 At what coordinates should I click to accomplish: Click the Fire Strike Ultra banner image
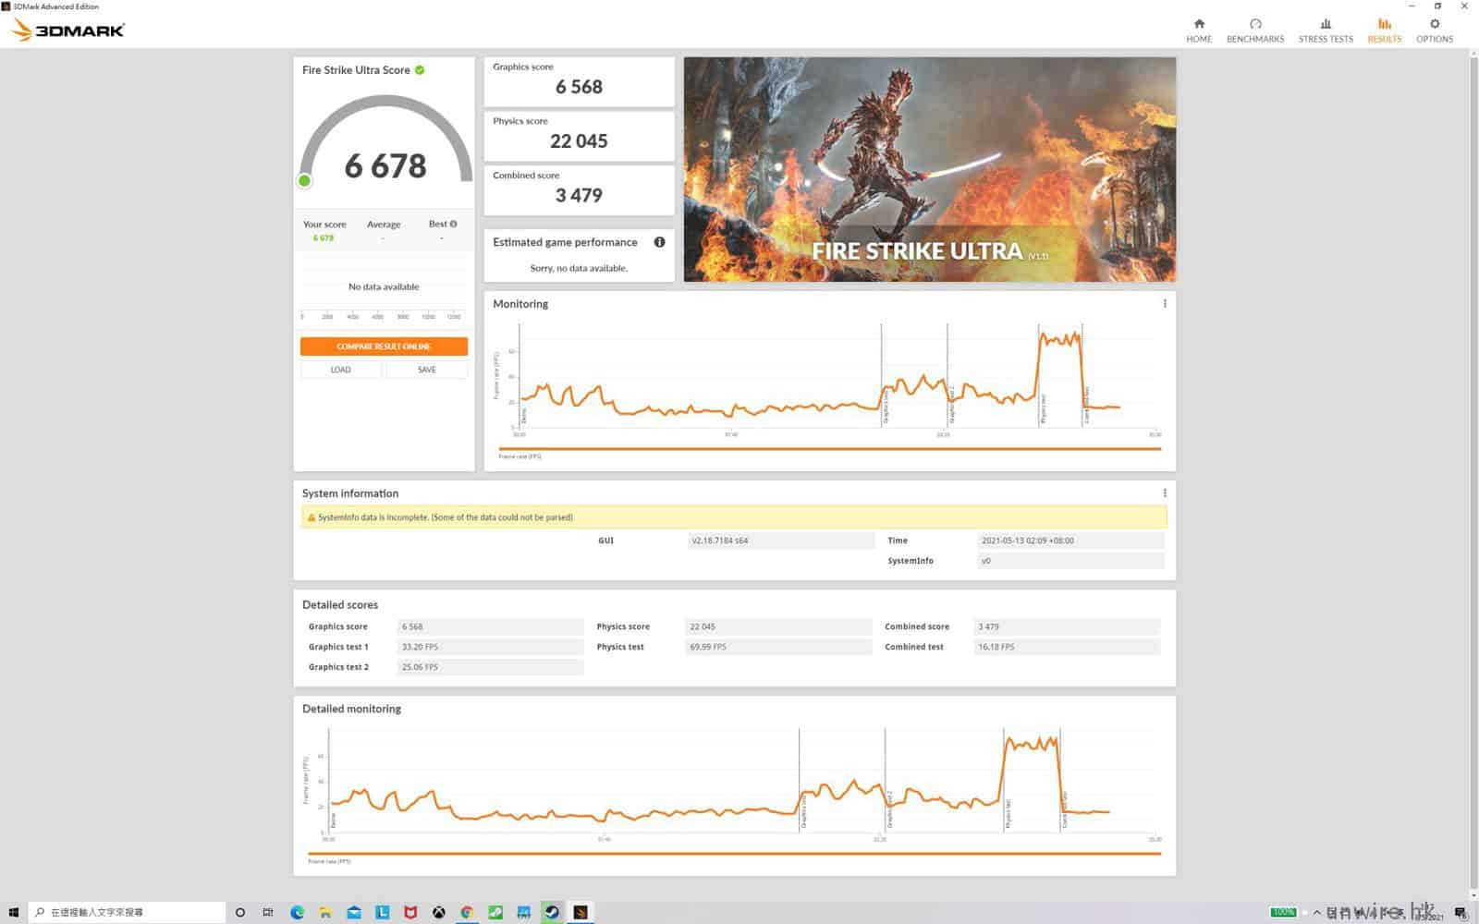929,169
